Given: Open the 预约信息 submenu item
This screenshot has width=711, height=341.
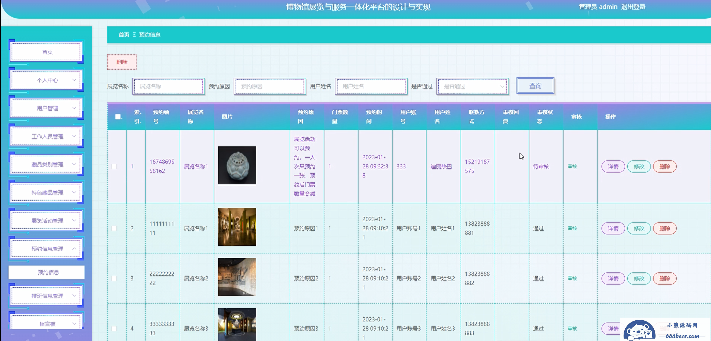Looking at the screenshot, I should [x=46, y=273].
